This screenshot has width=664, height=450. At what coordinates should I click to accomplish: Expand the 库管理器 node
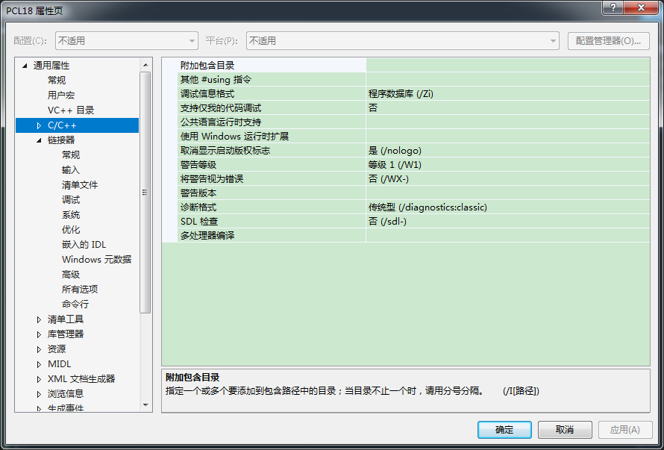pyautogui.click(x=39, y=334)
